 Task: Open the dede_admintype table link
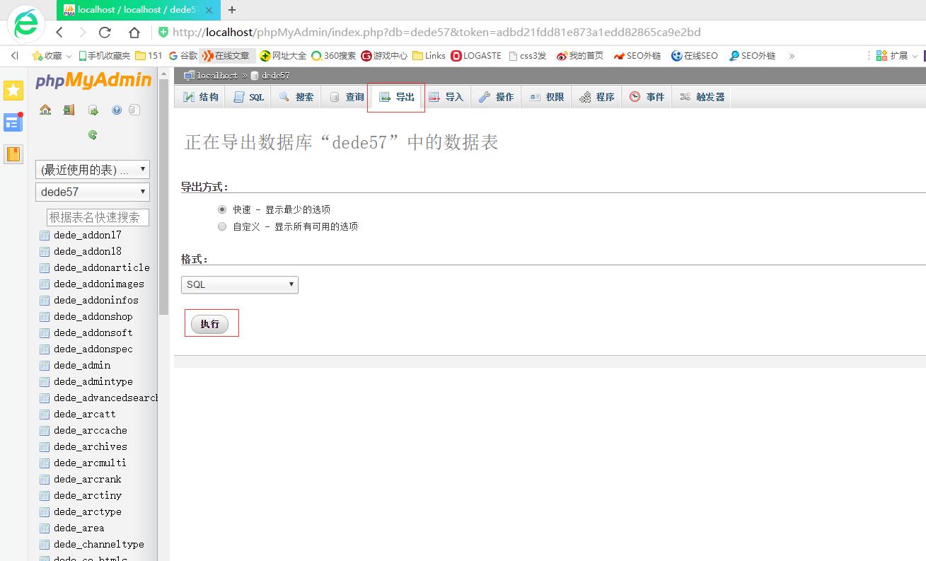point(93,381)
